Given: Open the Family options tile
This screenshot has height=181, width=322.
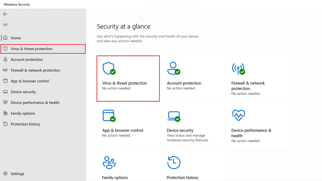Looking at the screenshot, I should (x=128, y=166).
